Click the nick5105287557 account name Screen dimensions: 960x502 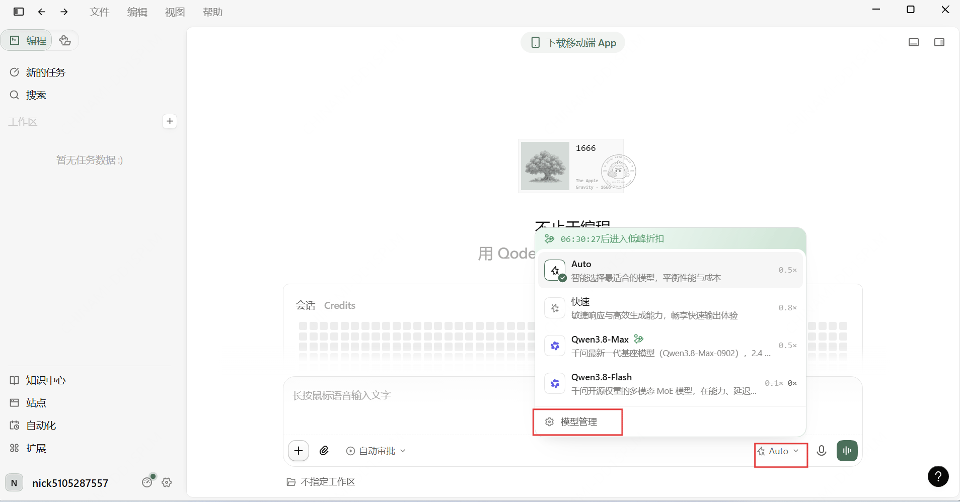70,483
